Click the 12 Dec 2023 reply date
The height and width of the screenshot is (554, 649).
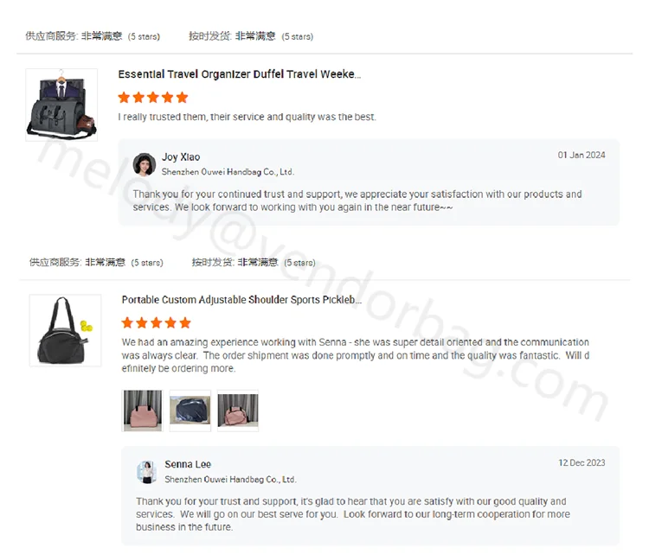tap(582, 462)
